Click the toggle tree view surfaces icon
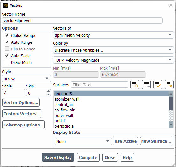The width and height of the screenshot is (176, 167). tap(135, 85)
